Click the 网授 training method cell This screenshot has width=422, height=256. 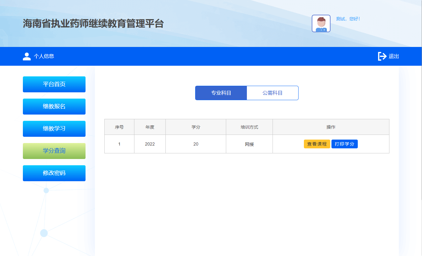[249, 144]
